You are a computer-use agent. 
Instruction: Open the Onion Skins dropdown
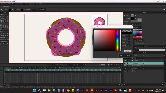[x=51, y=68]
